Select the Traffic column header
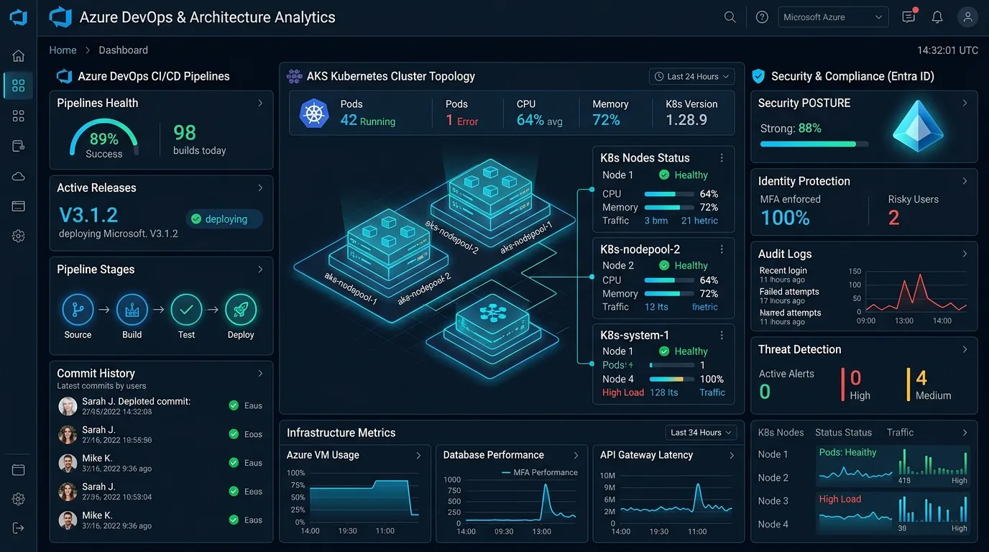This screenshot has width=989, height=552. pos(900,433)
